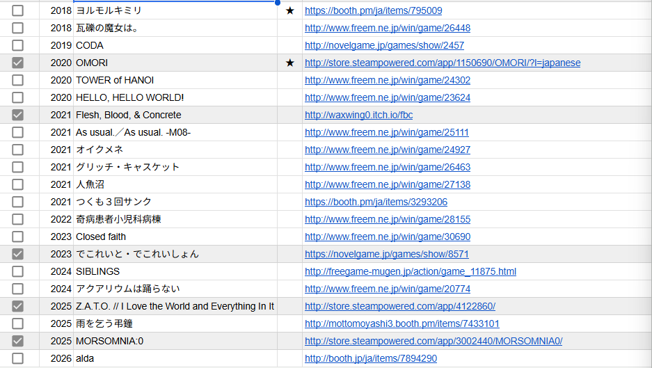Select the 人魚沼 title cell
Screen dimensions: 652x368
tap(175, 184)
